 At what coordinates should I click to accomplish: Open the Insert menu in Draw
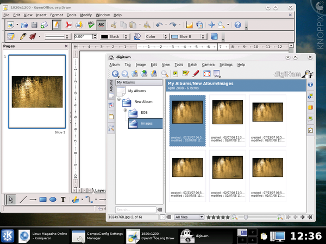click(x=41, y=15)
